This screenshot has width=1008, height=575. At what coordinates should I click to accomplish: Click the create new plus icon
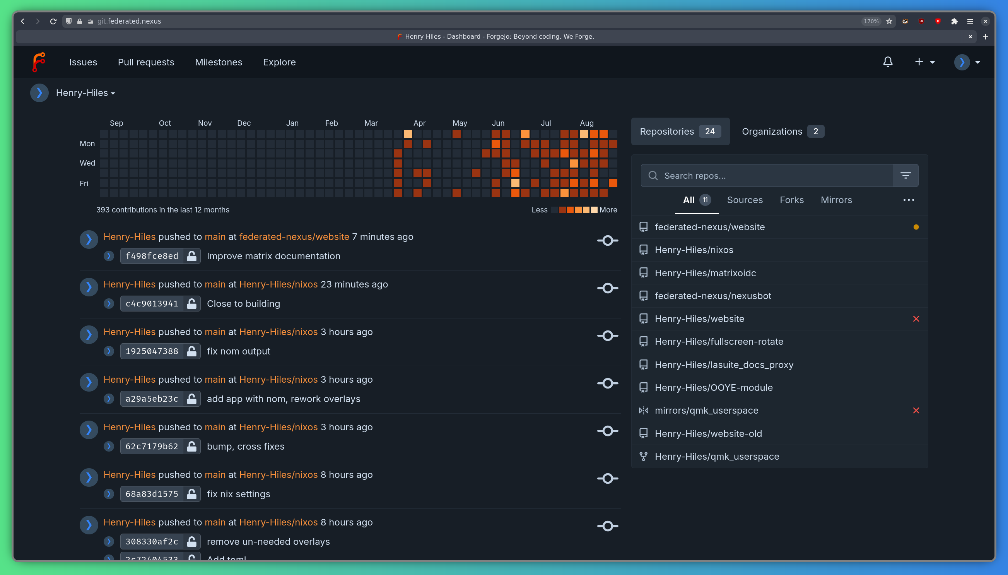919,62
